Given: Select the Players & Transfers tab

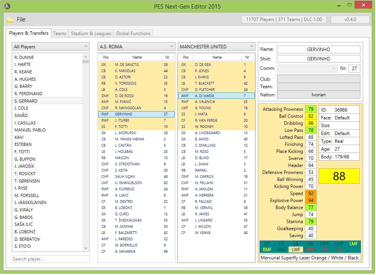Looking at the screenshot, I should (x=28, y=33).
